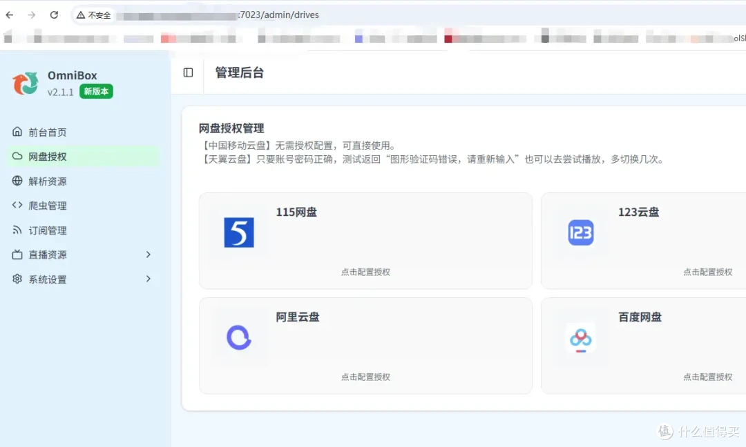Screen dimensions: 746x447
Task: Click the 百度网盘 logo icon
Action: [x=581, y=338]
